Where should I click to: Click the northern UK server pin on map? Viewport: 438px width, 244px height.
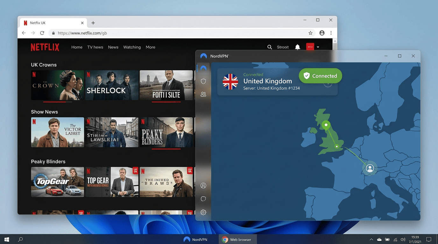(x=326, y=125)
